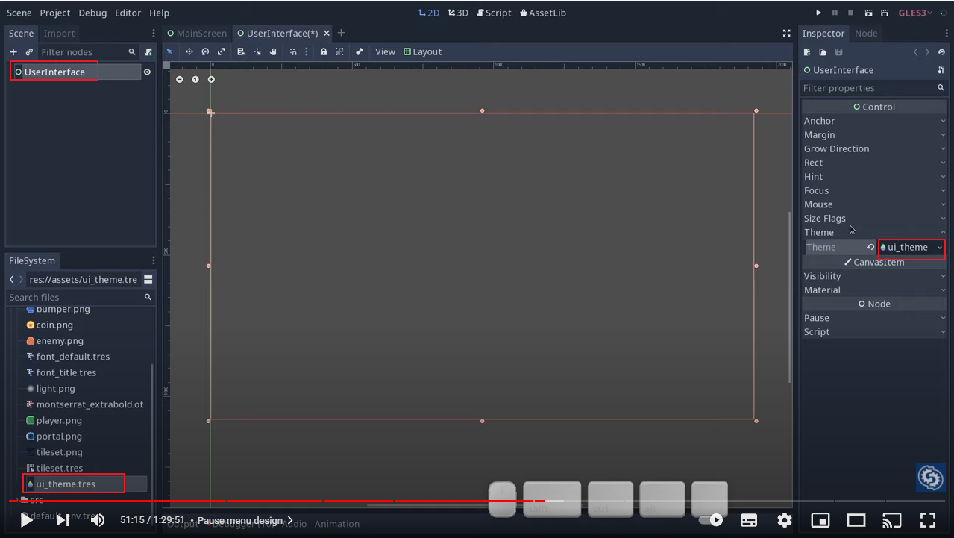Switch to the 3D workspace
Viewport: 954px width, 538px height.
point(458,13)
